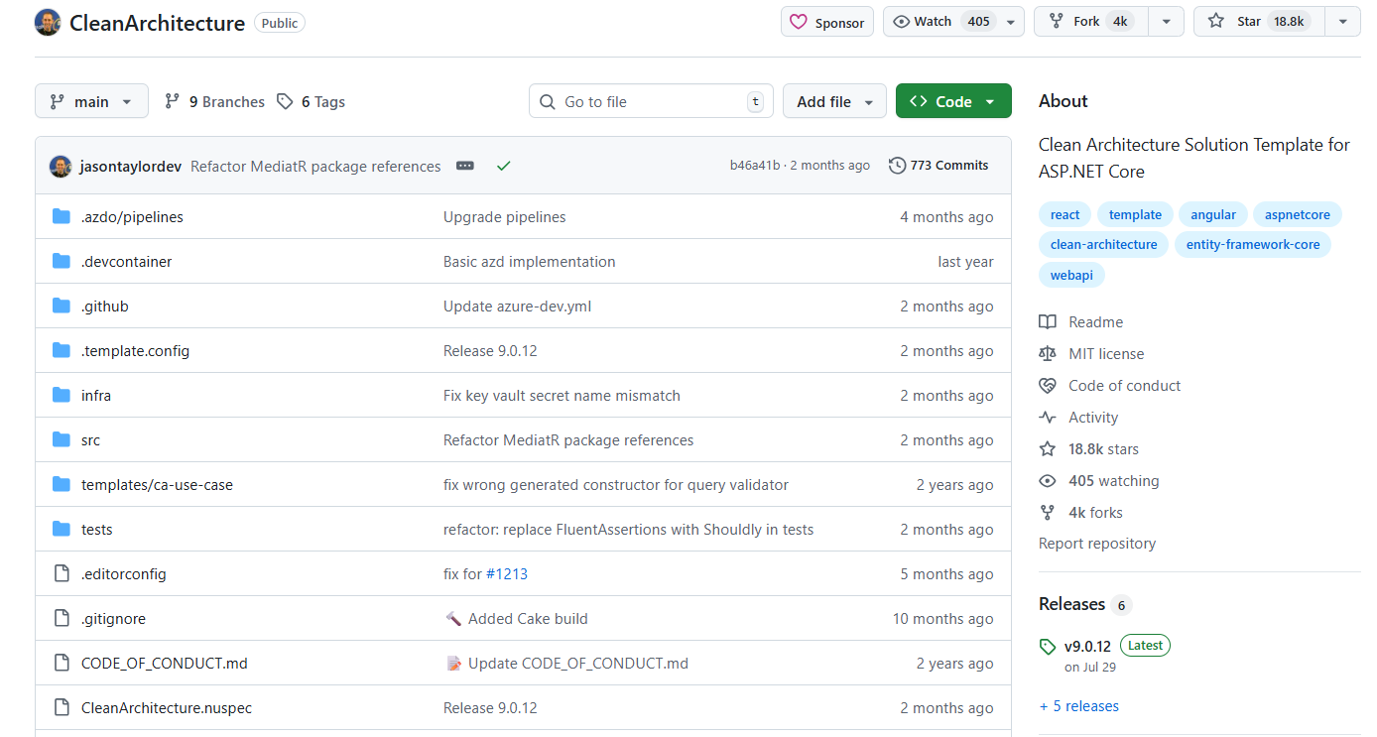
Task: Click the infra folder icon
Action: [x=62, y=395]
